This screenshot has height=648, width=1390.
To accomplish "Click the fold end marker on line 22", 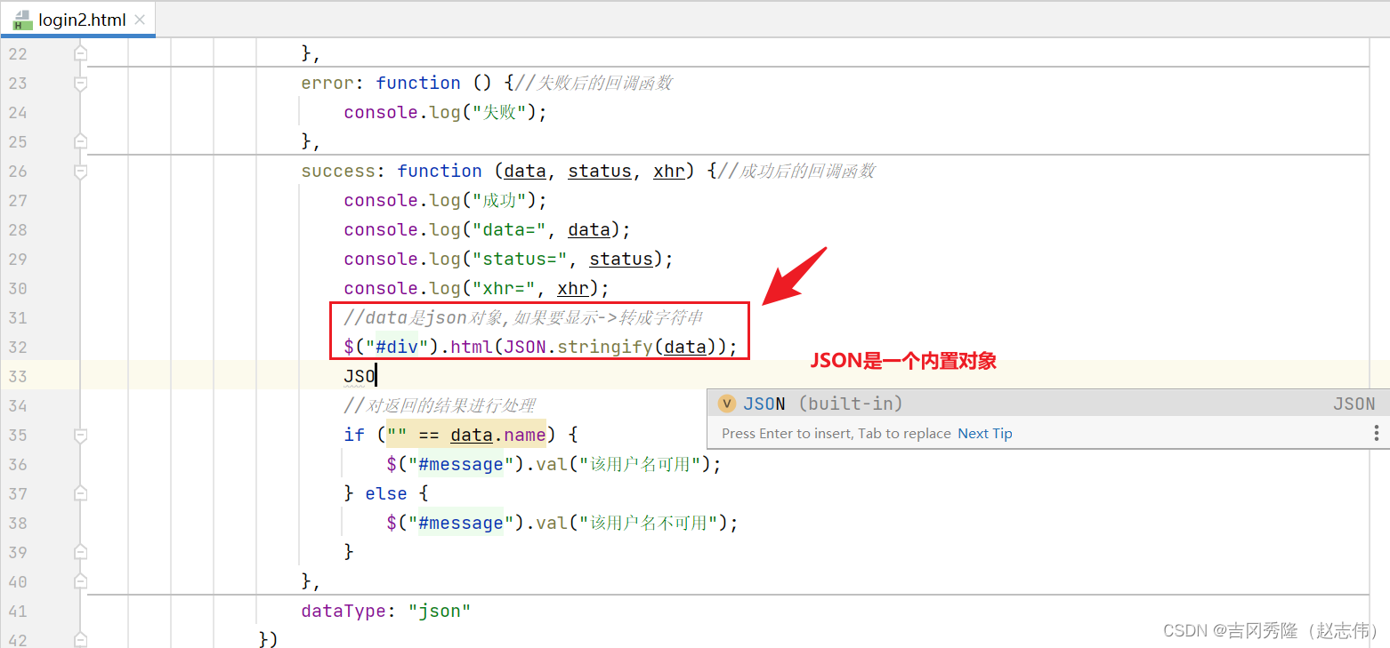I will pos(81,54).
